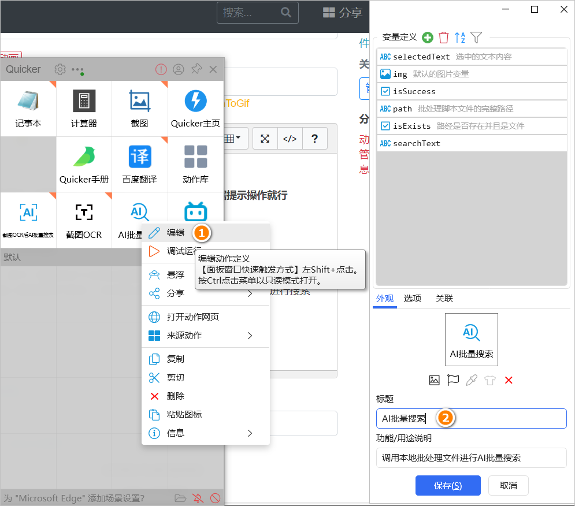
Task: Select the isExists variable row
Action: [472, 126]
